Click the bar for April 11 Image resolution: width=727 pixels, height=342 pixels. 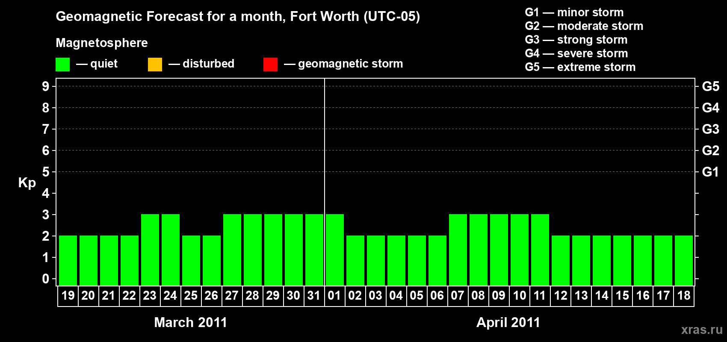click(x=540, y=250)
